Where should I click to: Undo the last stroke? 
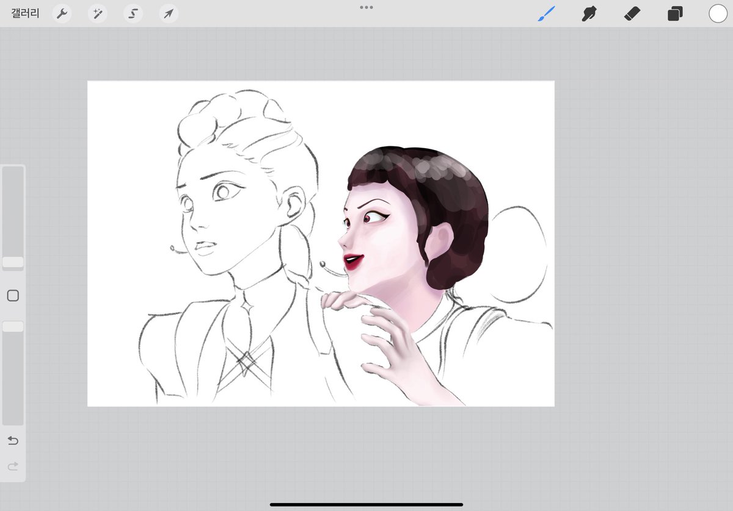tap(13, 440)
